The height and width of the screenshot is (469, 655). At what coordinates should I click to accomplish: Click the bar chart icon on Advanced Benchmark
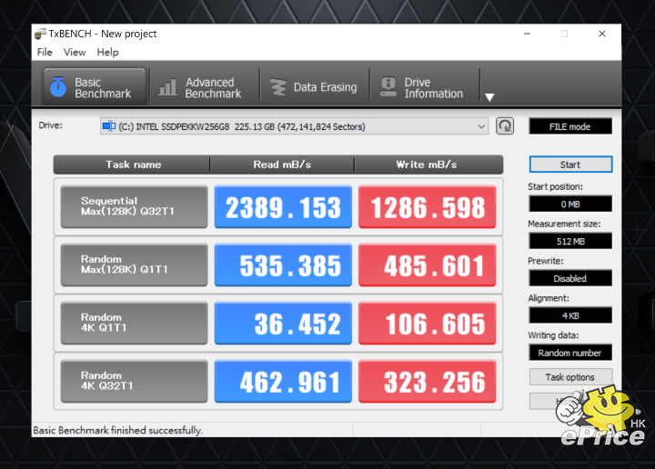[x=168, y=87]
